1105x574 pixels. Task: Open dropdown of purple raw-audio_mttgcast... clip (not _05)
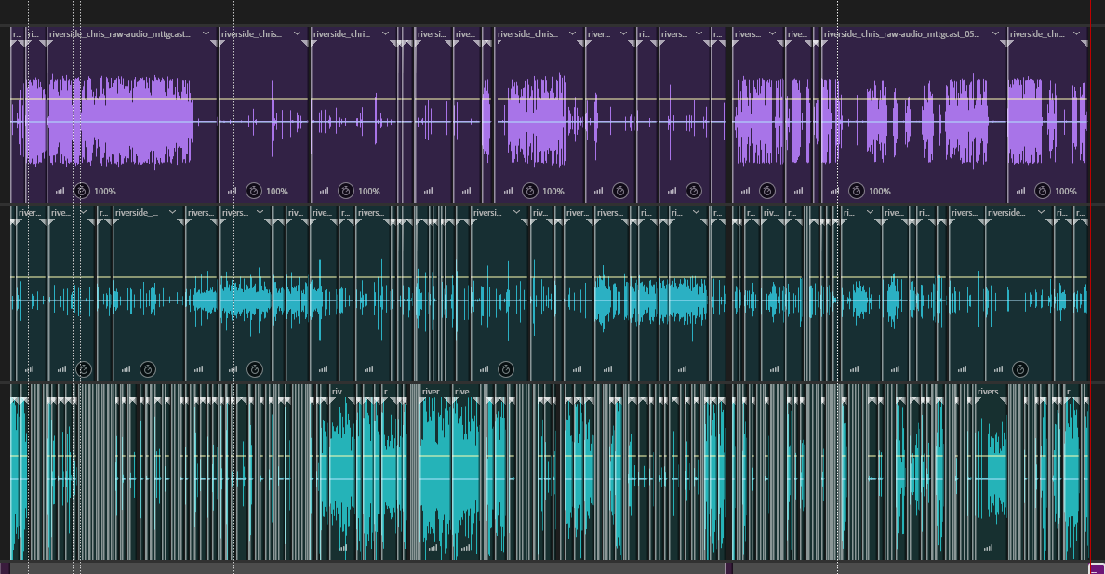click(206, 33)
